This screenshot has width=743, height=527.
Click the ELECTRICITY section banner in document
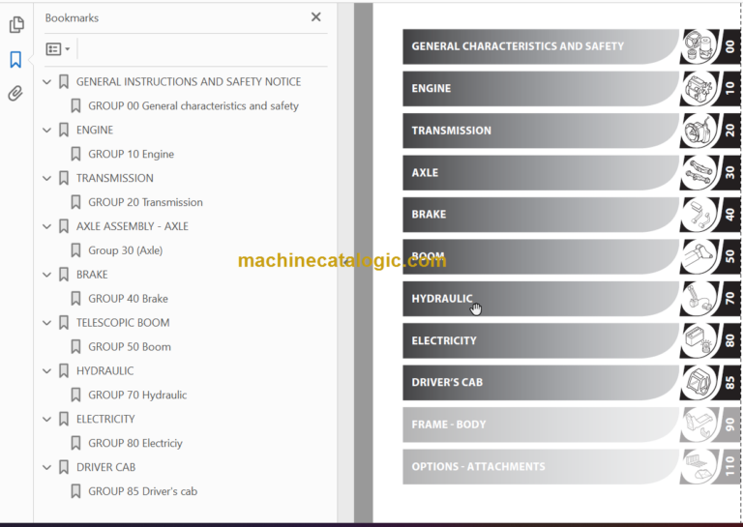[x=541, y=340]
